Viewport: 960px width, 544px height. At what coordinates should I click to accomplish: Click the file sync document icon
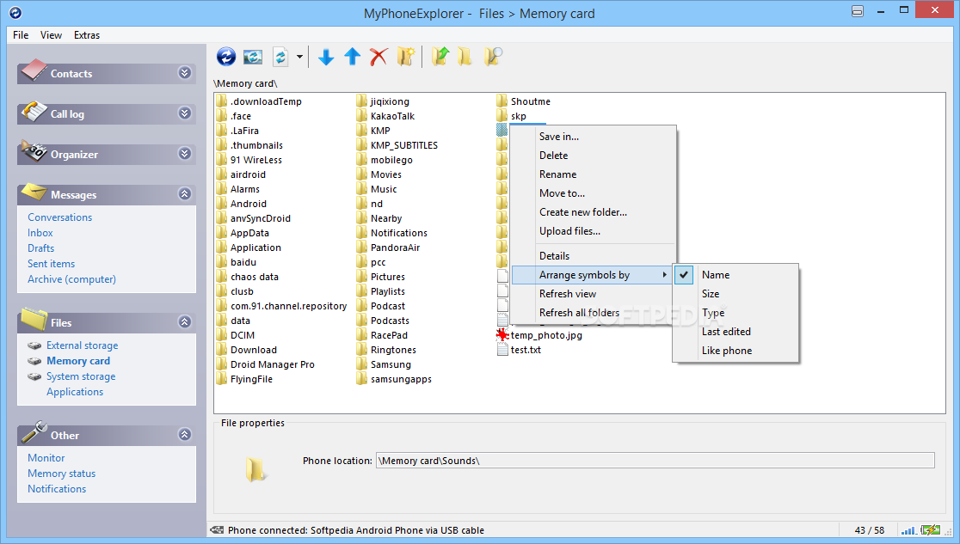[x=280, y=57]
